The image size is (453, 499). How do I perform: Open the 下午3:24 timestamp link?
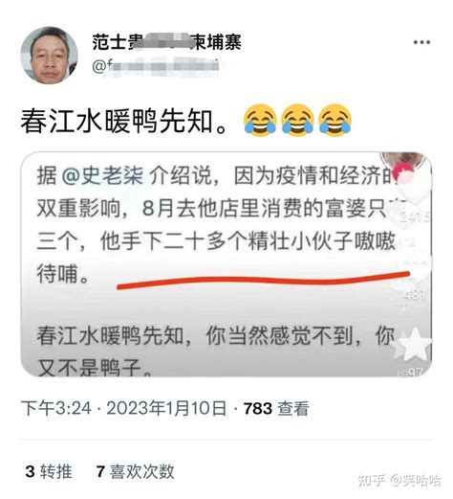click(56, 408)
